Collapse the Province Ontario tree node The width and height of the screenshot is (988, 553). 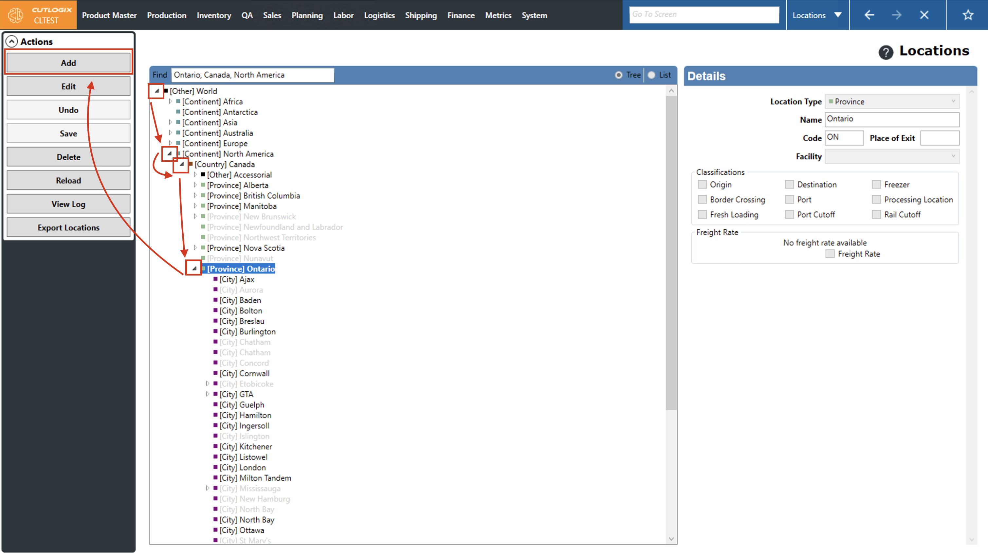click(194, 268)
